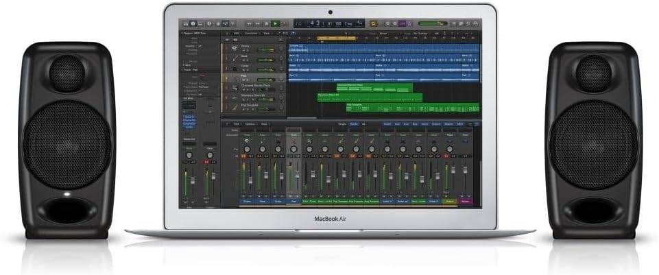Open the Tracks area View menu
Image resolution: width=659 pixels, height=275 pixels.
point(266,33)
